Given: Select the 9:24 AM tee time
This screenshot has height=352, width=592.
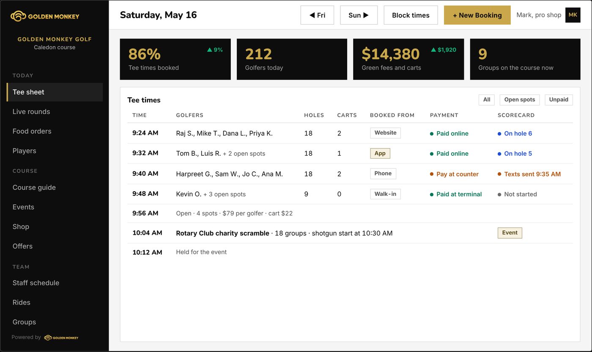Looking at the screenshot, I should (350, 133).
